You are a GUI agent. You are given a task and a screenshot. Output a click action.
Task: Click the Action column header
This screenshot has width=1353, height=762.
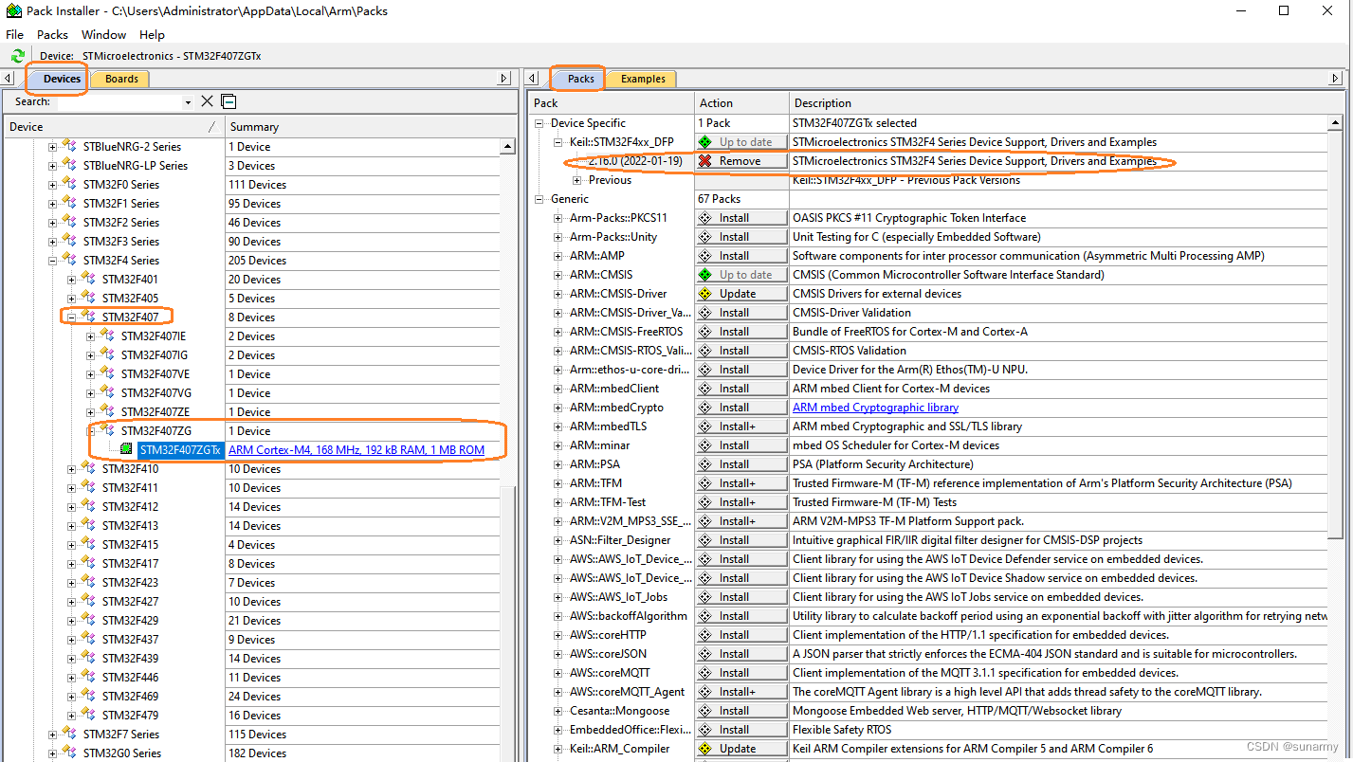741,102
